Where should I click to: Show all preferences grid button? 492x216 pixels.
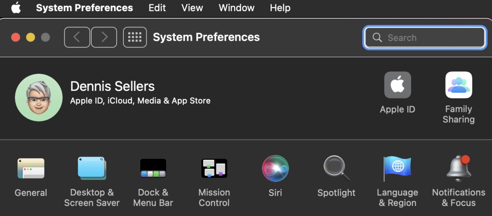135,37
